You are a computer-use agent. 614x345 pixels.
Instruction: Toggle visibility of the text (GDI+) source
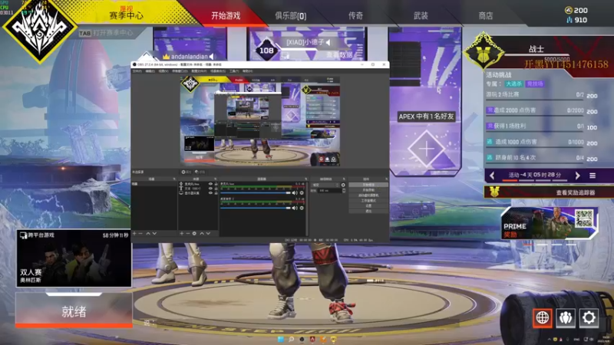click(210, 189)
